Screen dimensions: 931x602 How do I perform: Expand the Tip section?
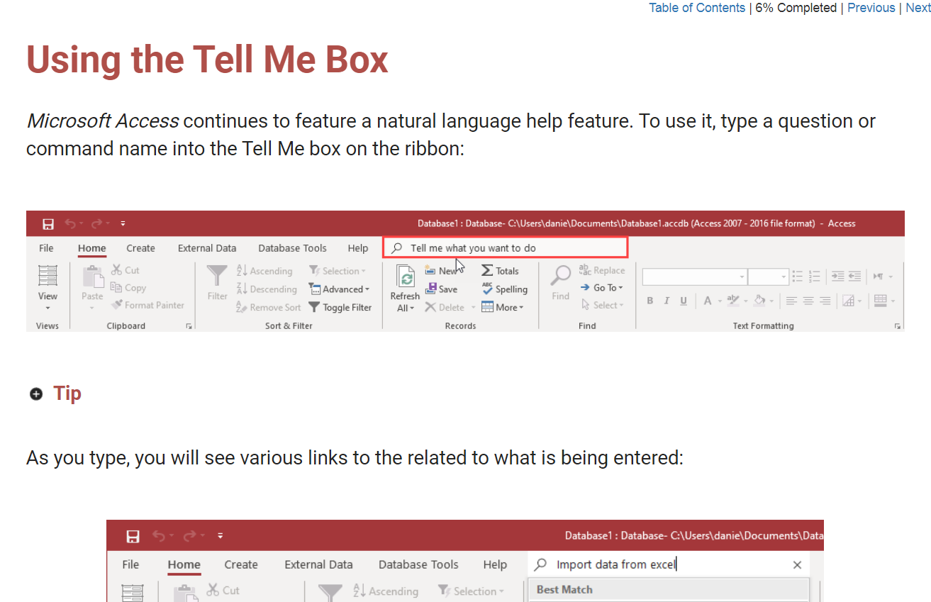pyautogui.click(x=36, y=394)
